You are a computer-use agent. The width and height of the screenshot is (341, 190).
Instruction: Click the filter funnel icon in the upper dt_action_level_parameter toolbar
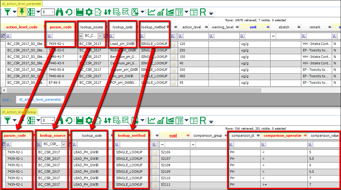pos(7,12)
